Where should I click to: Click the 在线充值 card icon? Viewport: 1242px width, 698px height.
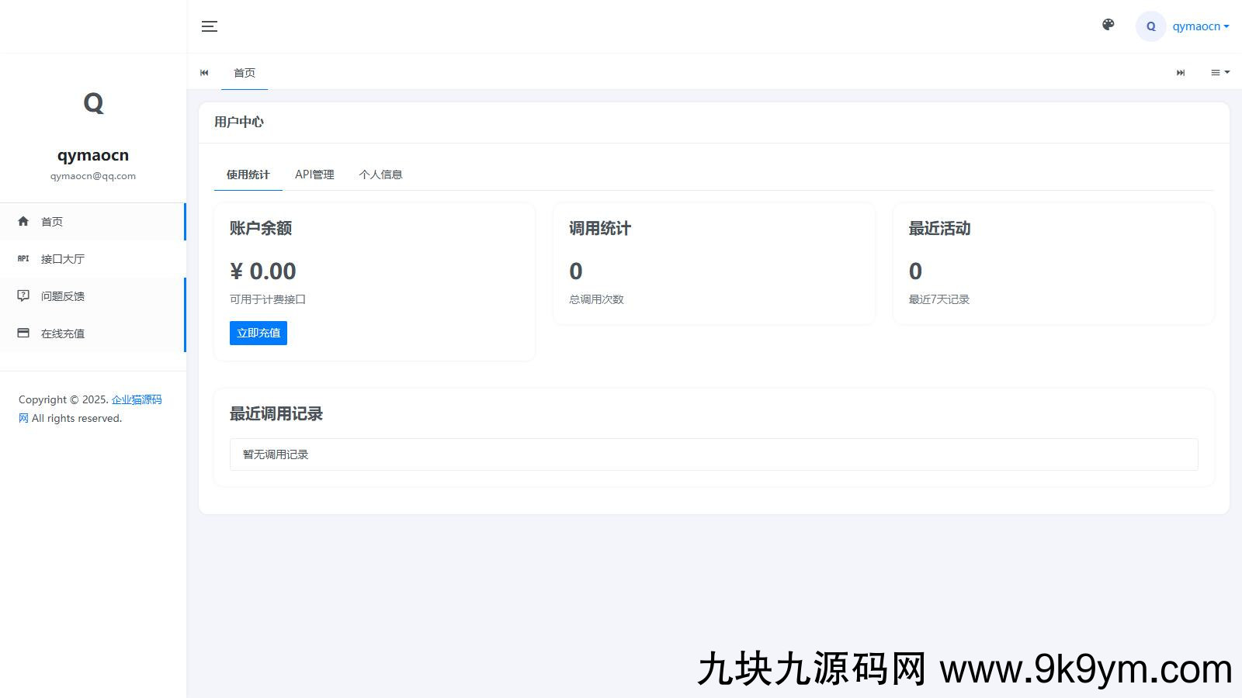[23, 333]
